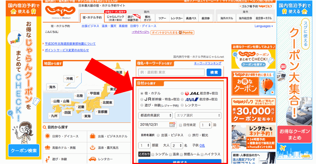Open the 海外航空券 tab
The image size is (316, 164).
click(x=245, y=18)
